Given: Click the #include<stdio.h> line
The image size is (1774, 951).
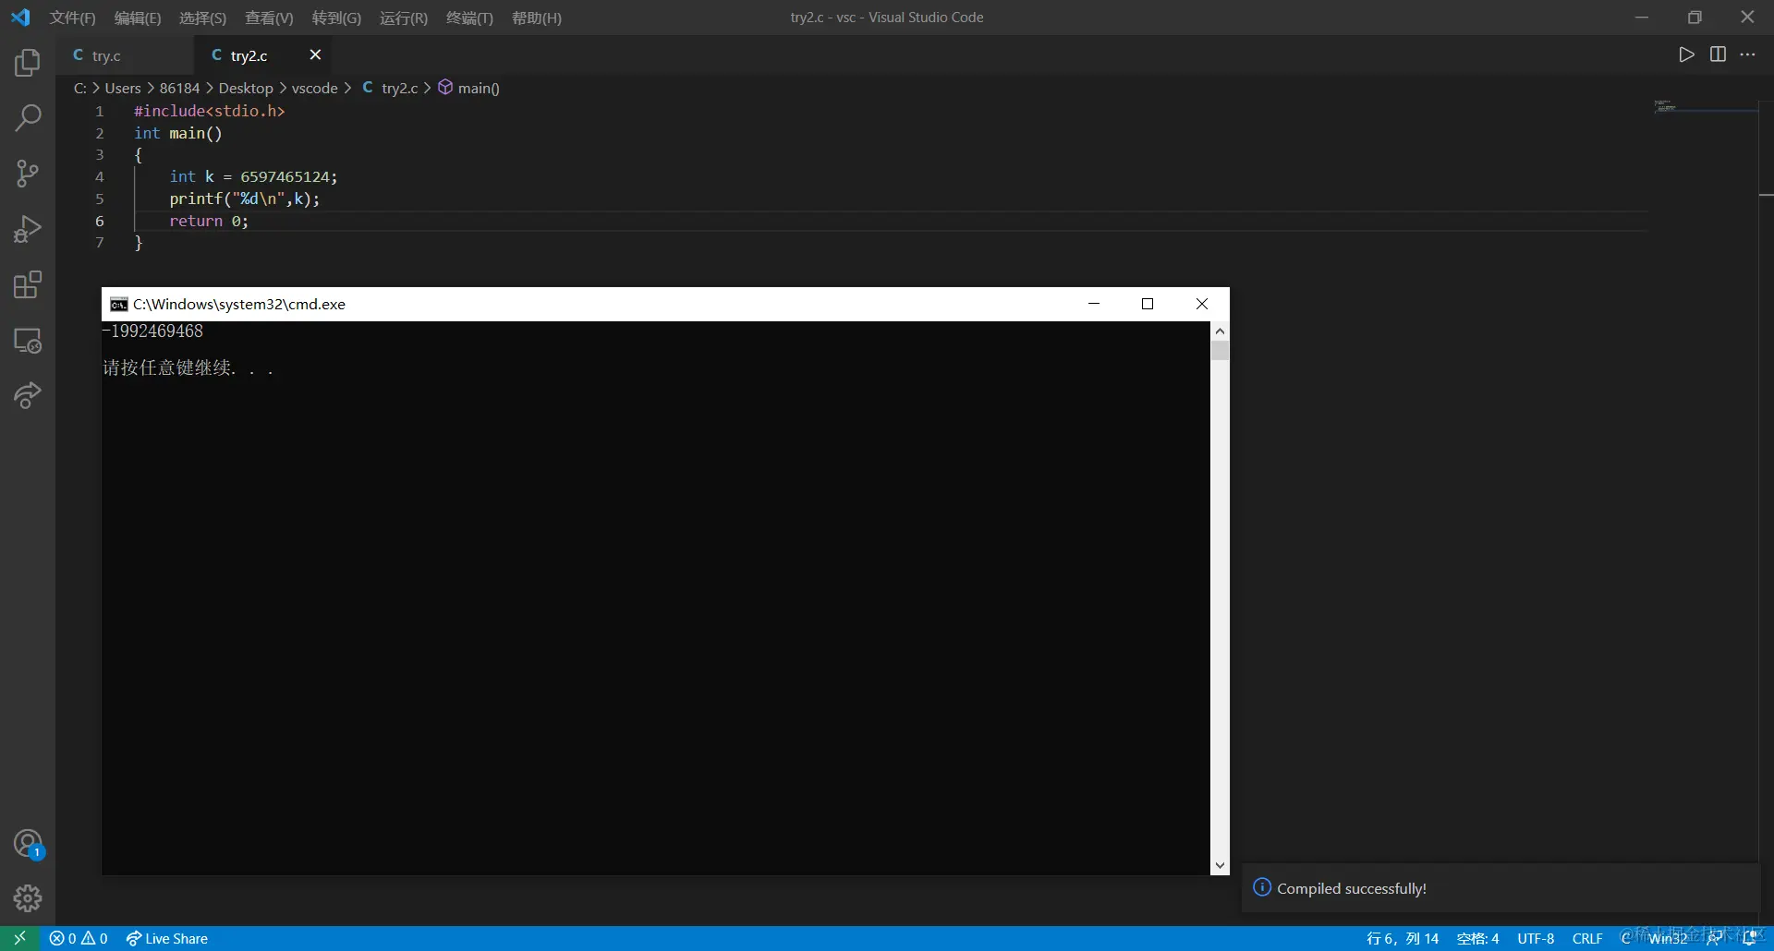Looking at the screenshot, I should [x=209, y=111].
